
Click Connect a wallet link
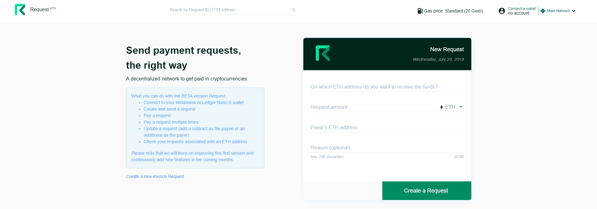(522, 9)
